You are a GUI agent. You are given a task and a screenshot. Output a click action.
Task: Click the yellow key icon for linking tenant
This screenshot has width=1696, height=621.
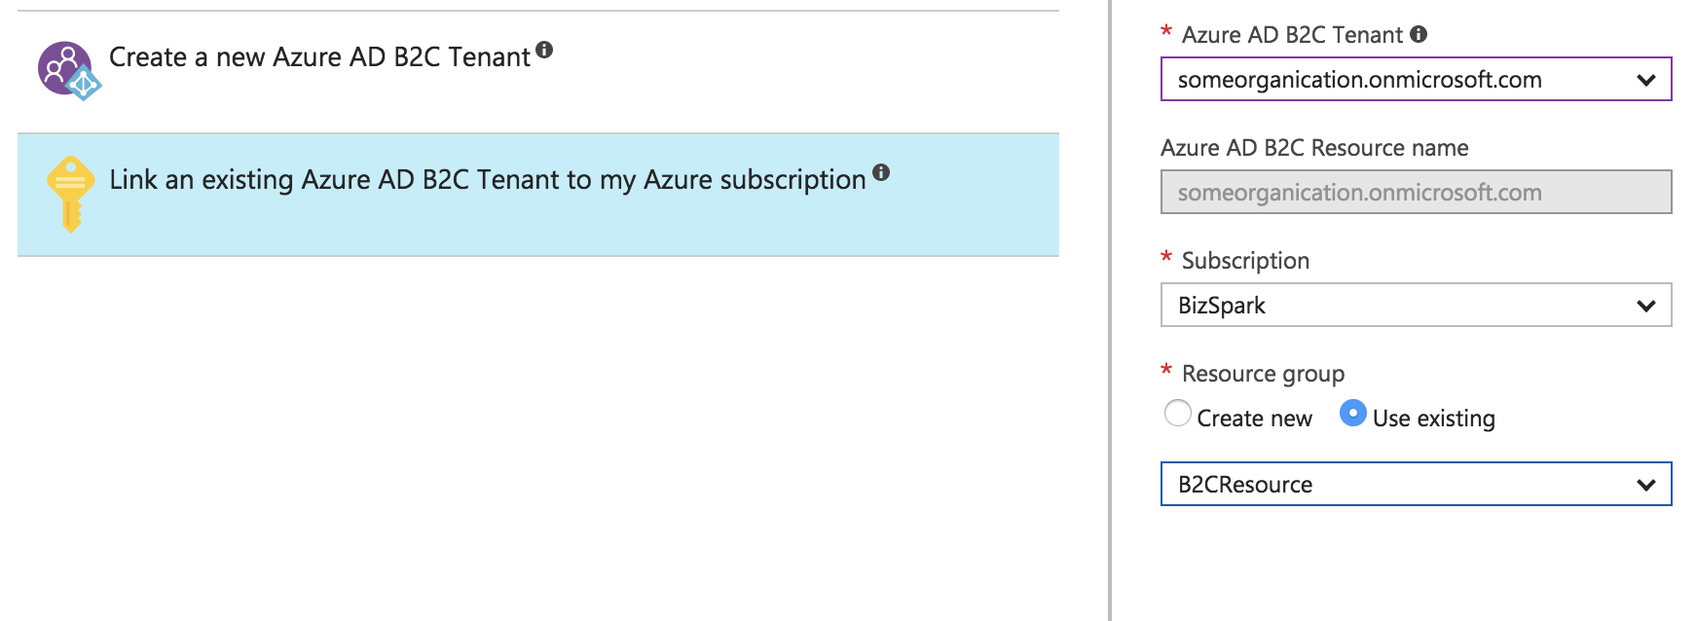(70, 194)
